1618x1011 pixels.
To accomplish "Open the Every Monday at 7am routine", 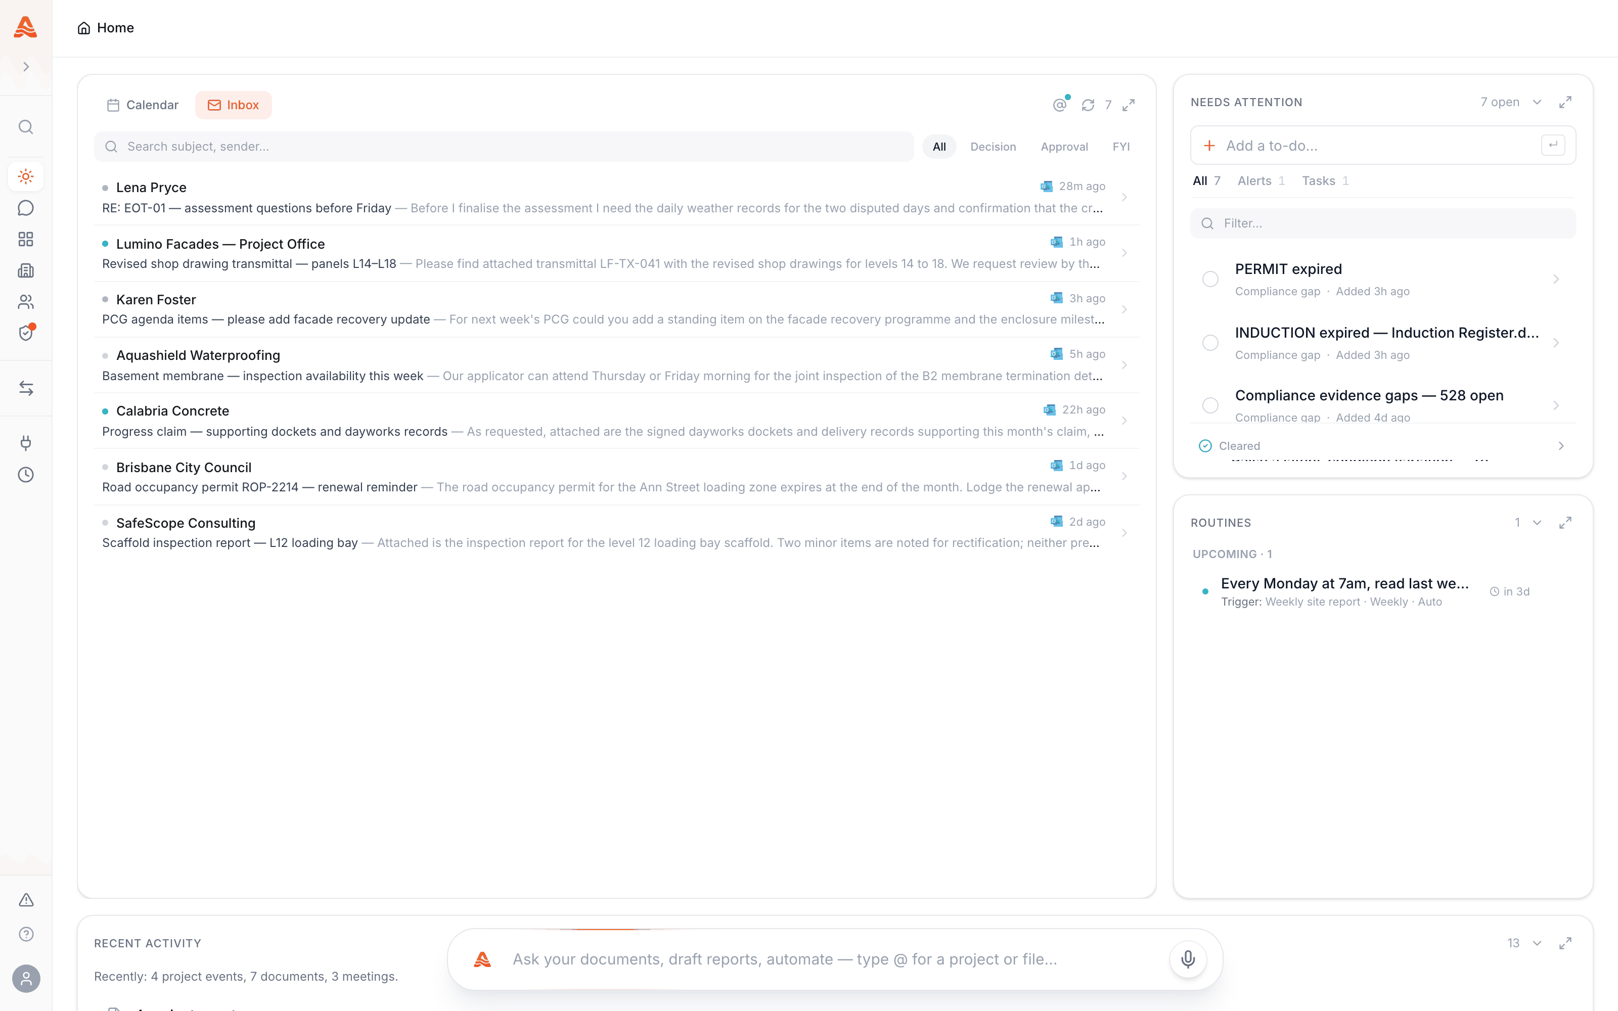I will coord(1383,592).
